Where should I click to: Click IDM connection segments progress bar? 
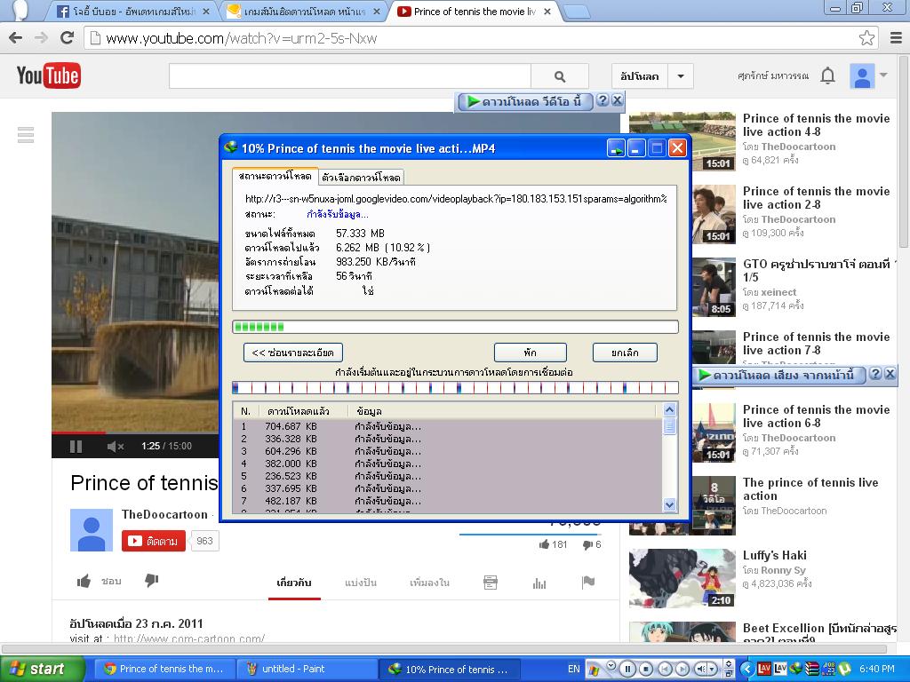(x=455, y=387)
